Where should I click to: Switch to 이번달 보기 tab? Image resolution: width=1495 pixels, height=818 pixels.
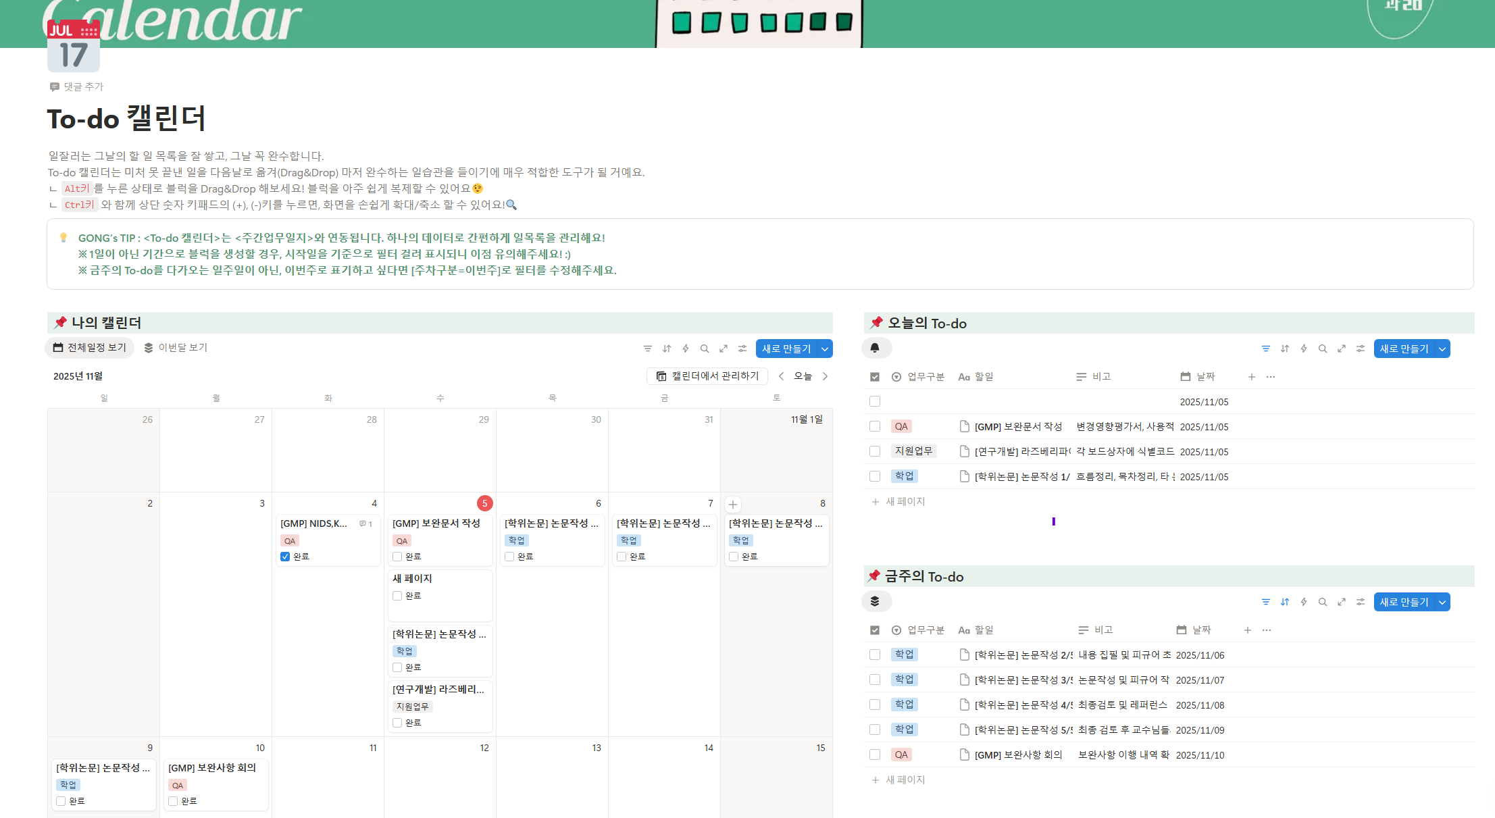pos(176,347)
